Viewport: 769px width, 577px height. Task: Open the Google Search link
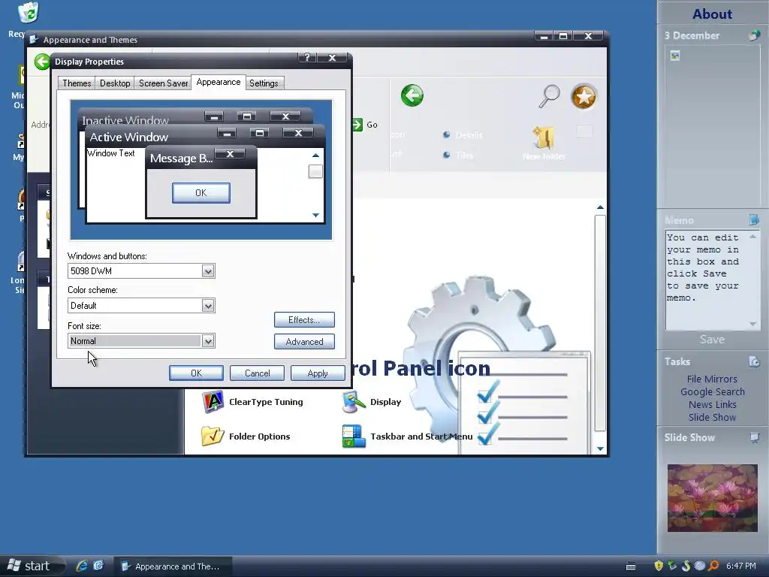712,391
